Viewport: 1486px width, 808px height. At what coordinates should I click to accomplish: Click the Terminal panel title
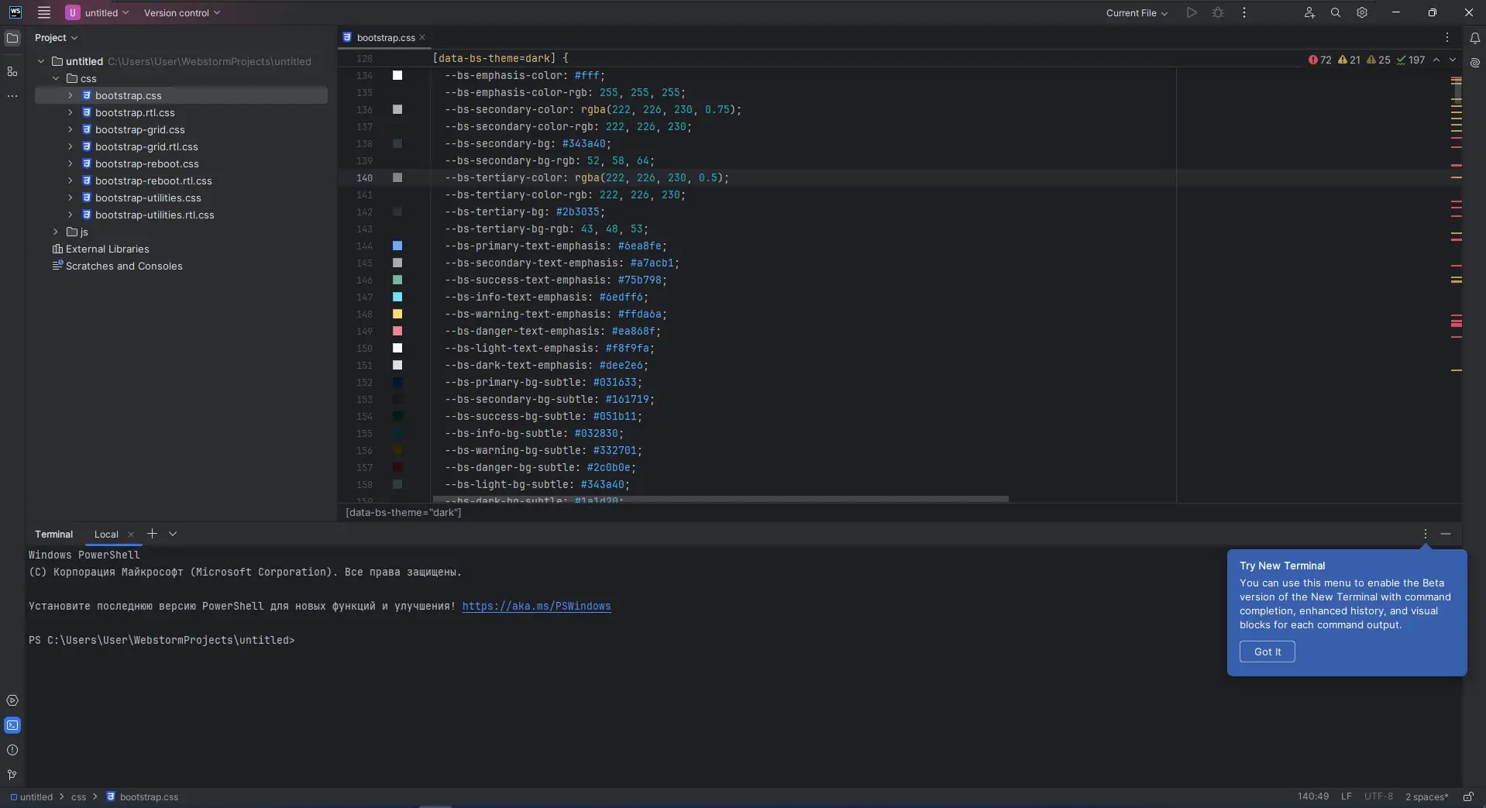click(x=53, y=535)
